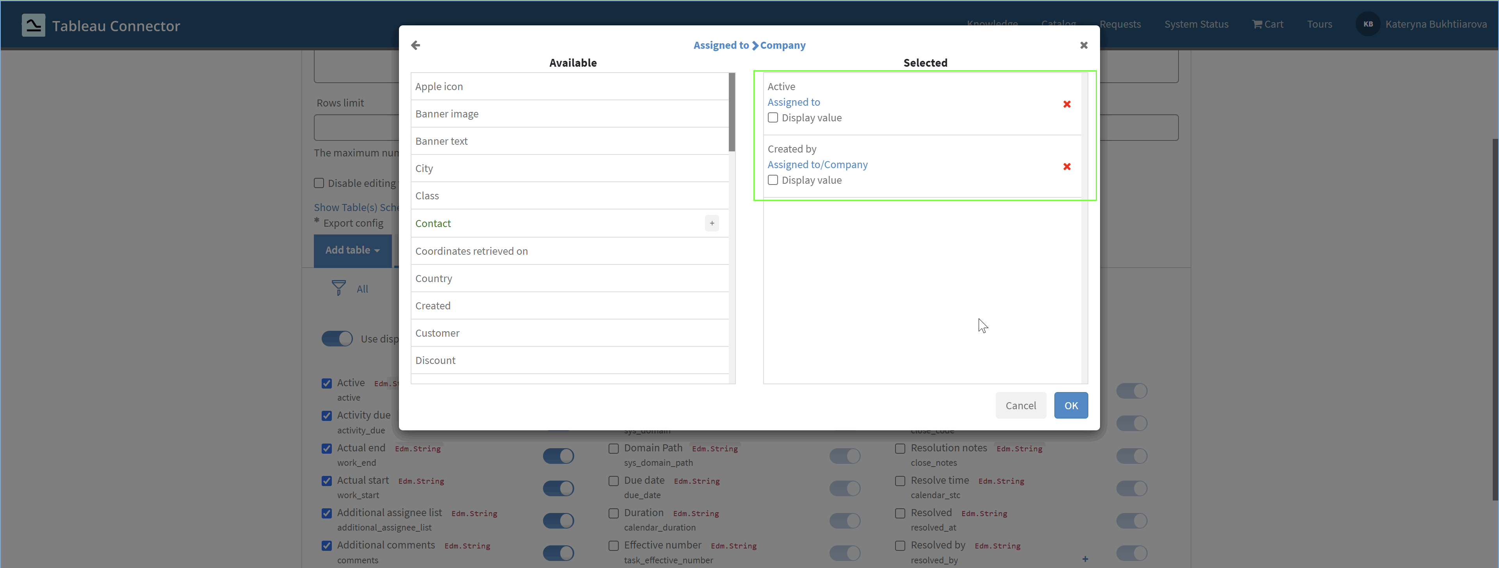Click the Tableau Connector logo icon
This screenshot has width=1499, height=568.
tap(33, 25)
